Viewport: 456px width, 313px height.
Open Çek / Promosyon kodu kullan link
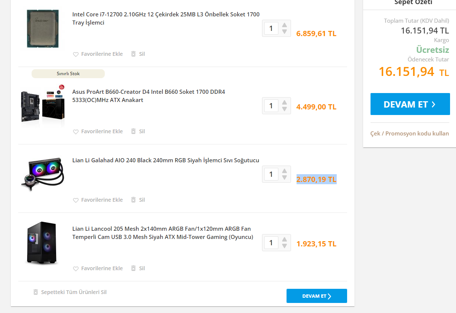(x=410, y=133)
